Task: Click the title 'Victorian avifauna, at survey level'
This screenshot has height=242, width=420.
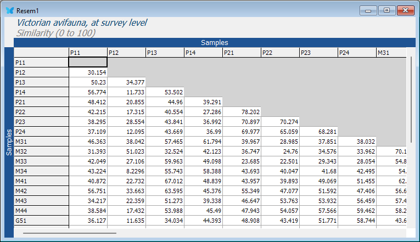Action: [x=82, y=23]
